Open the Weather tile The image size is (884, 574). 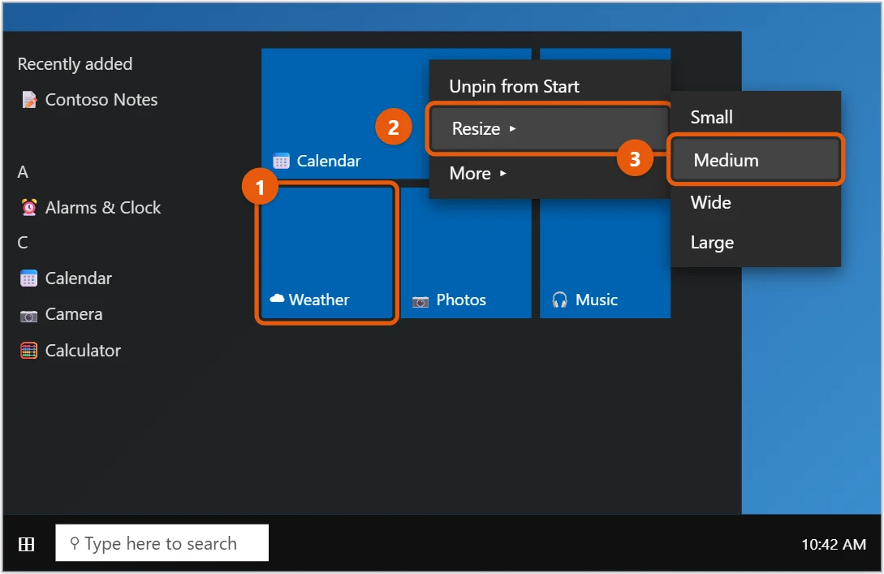327,252
